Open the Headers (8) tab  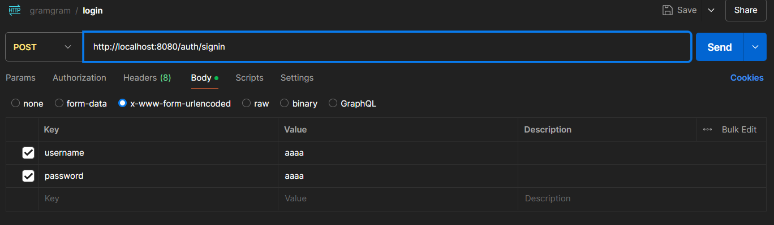tap(147, 78)
